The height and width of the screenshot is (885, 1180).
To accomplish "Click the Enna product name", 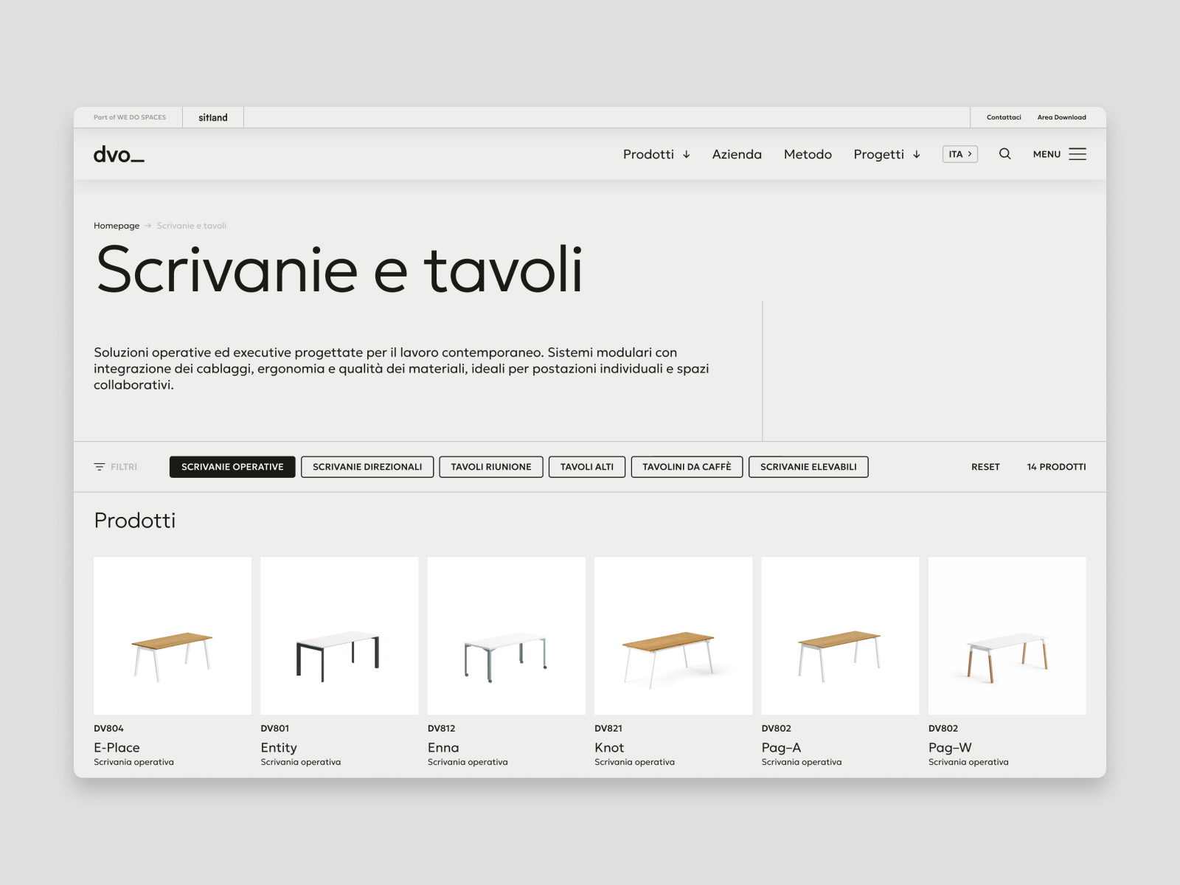I will point(443,747).
